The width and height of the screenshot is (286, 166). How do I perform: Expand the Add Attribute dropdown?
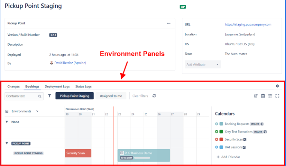point(202,64)
